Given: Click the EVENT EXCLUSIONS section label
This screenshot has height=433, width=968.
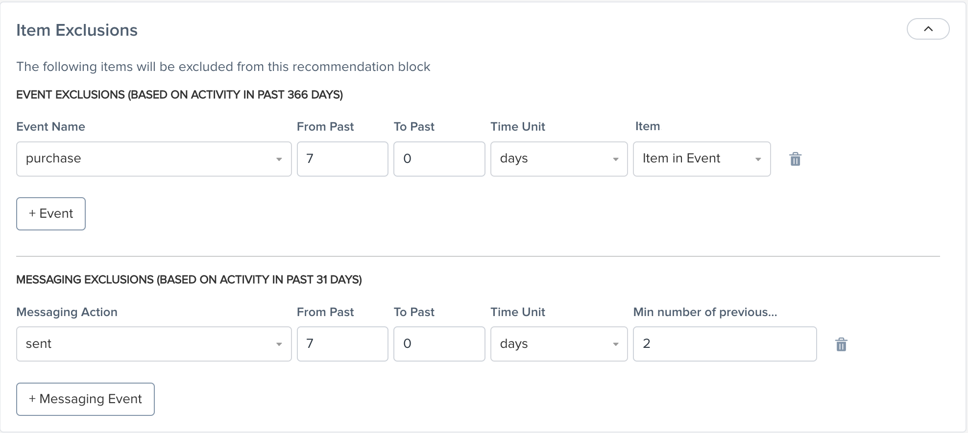Looking at the screenshot, I should coord(179,94).
